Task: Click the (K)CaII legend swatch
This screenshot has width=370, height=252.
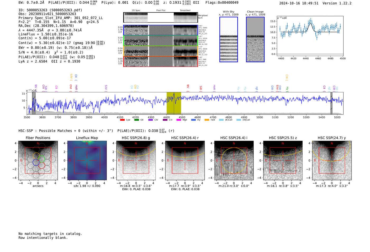Action: coord(221,120)
